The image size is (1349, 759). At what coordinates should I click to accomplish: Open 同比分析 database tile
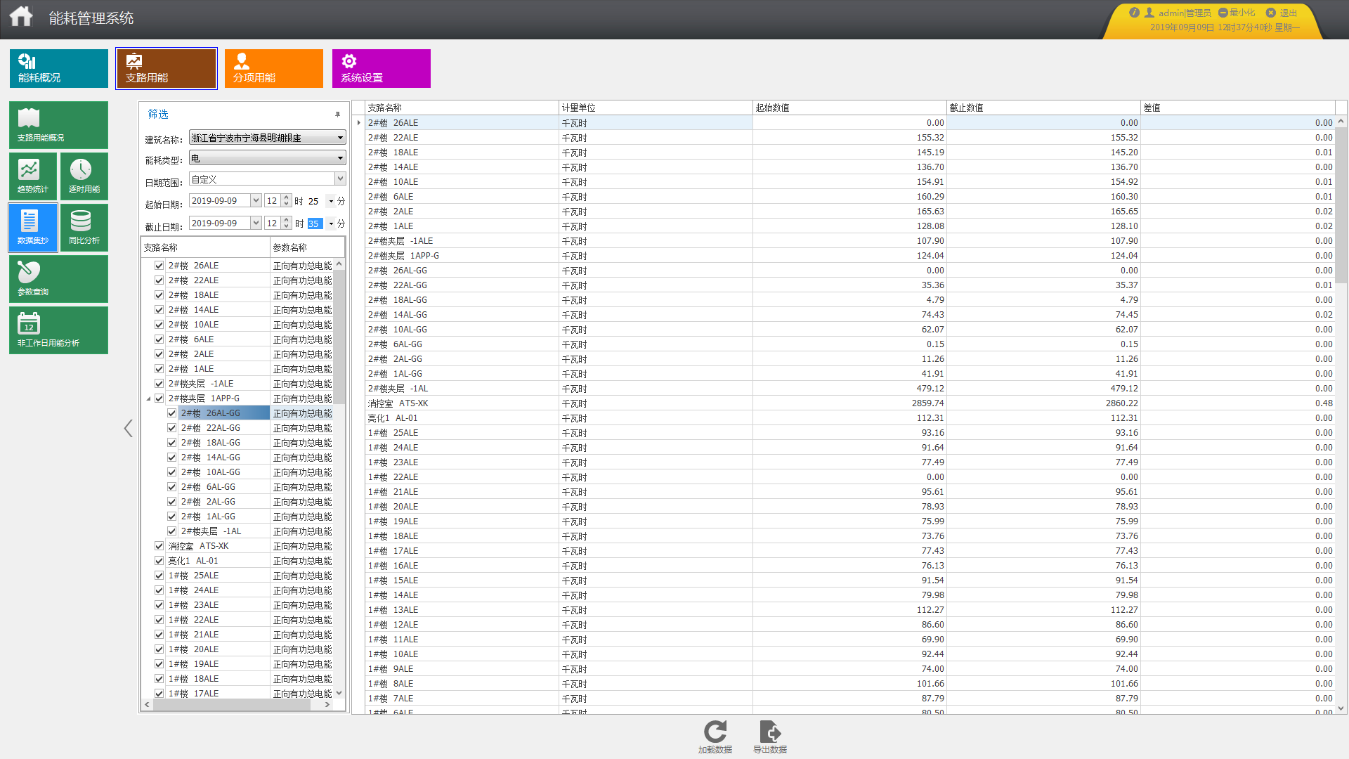coord(84,227)
